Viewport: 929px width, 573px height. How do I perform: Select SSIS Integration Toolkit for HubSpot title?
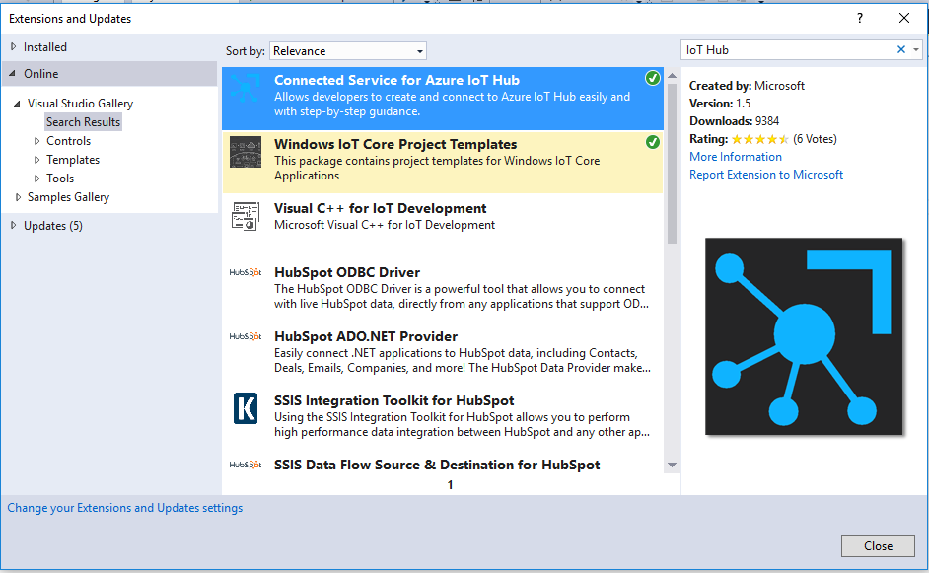click(394, 400)
